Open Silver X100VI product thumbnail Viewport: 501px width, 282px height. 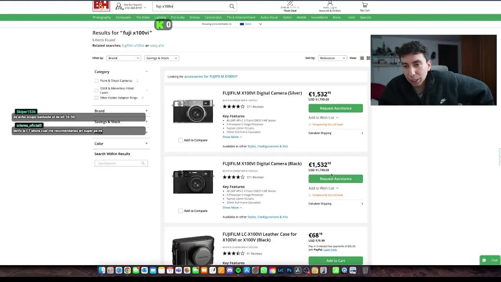point(193,111)
